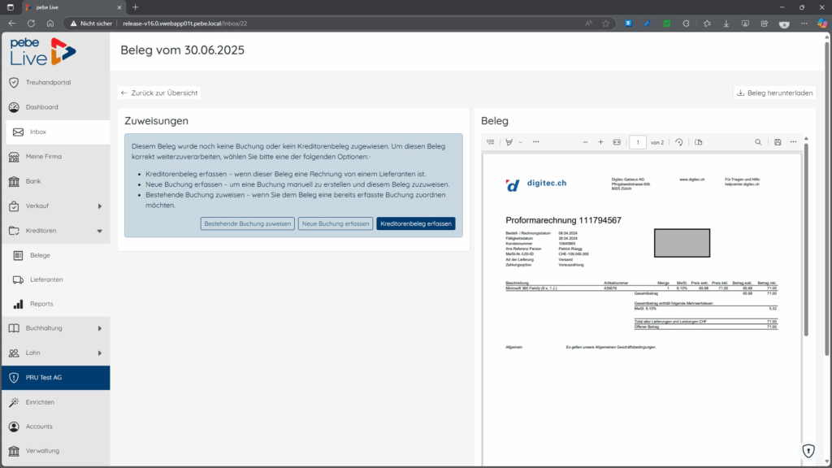Zoom out of the PDF document
This screenshot has width=832, height=468.
pyautogui.click(x=585, y=142)
